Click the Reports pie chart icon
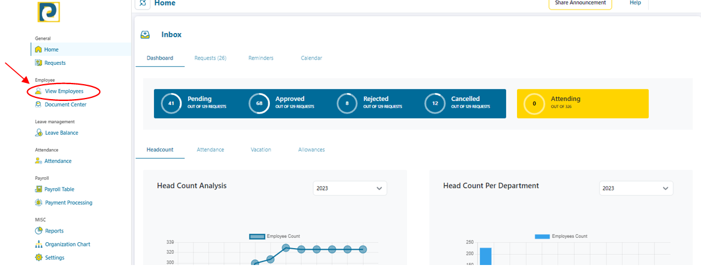This screenshot has height=268, width=701. click(38, 231)
